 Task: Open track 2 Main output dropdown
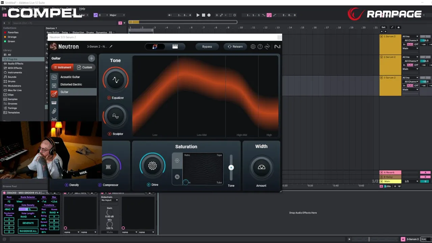pos(410,69)
